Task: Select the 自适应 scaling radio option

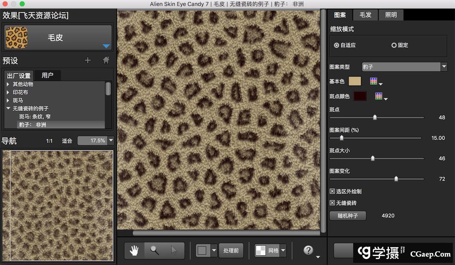Action: [337, 45]
